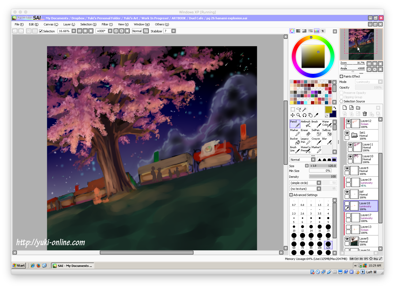395x288 pixels.
Task: Open the Stabilizer value dropdown
Action: [173, 31]
